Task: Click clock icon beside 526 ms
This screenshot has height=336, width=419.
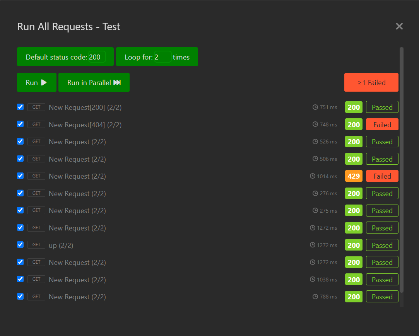Action: 315,142
